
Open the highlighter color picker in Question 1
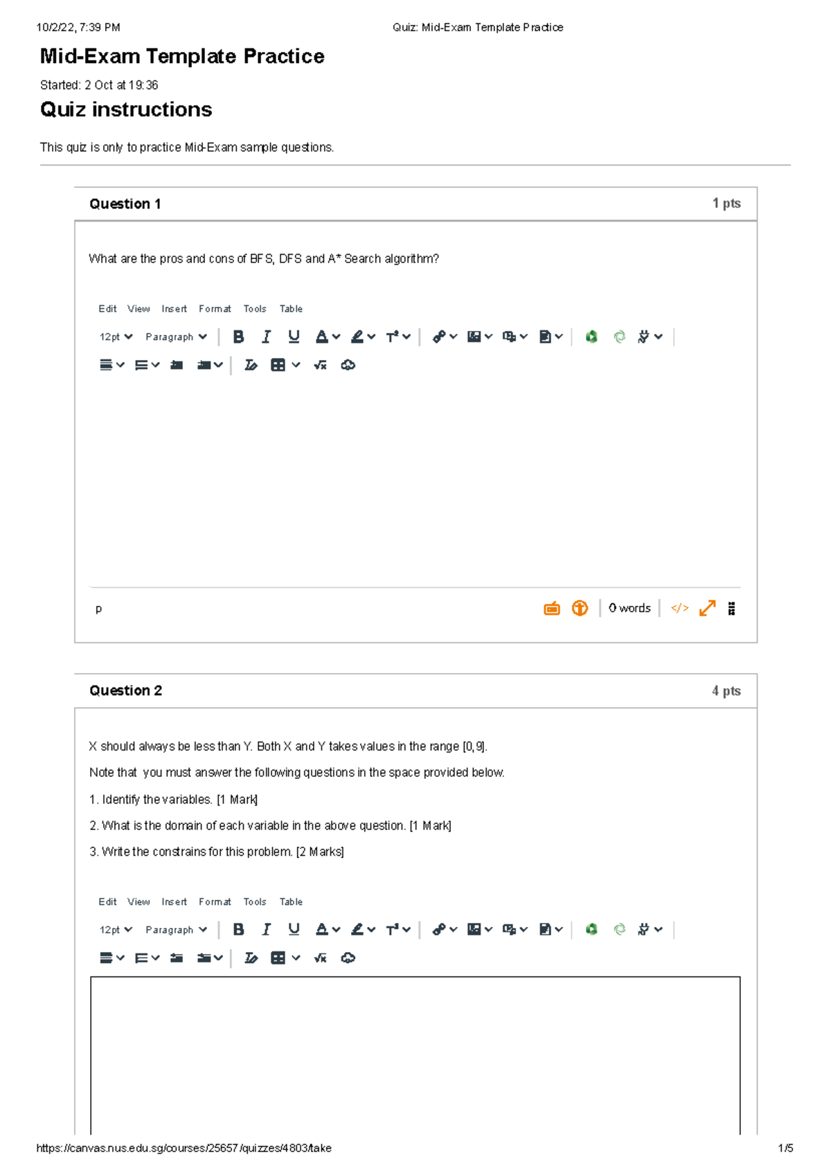click(363, 337)
